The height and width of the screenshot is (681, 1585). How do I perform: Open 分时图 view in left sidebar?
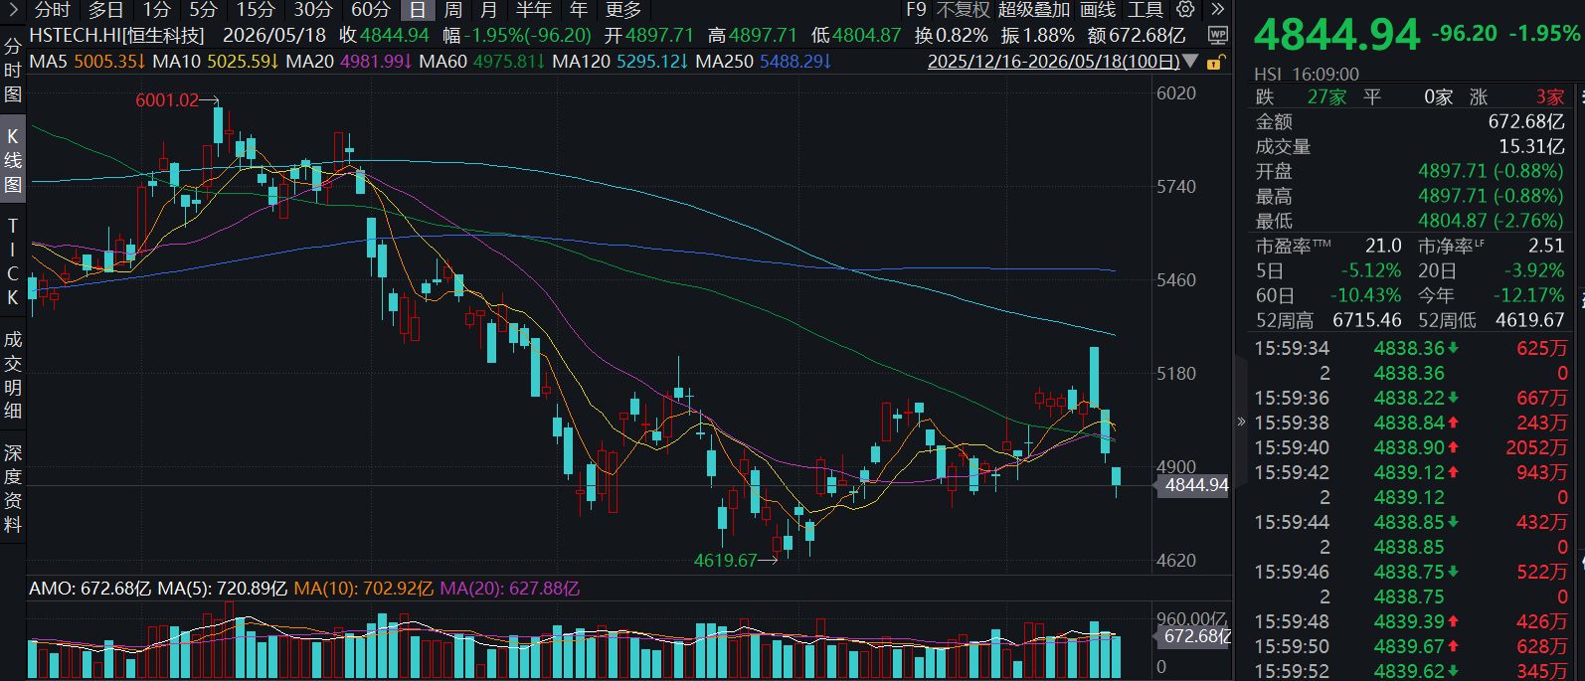click(13, 70)
